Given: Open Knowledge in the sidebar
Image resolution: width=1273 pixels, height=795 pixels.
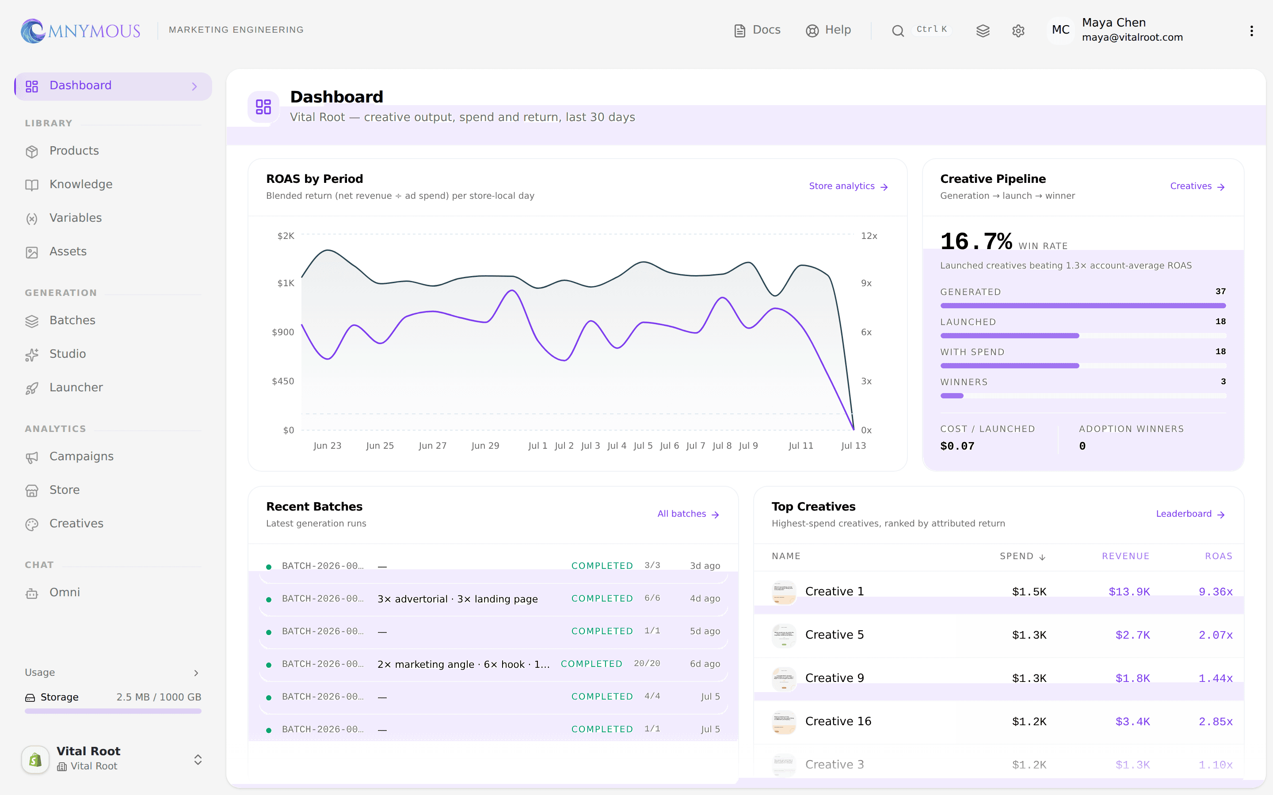Looking at the screenshot, I should pyautogui.click(x=113, y=185).
